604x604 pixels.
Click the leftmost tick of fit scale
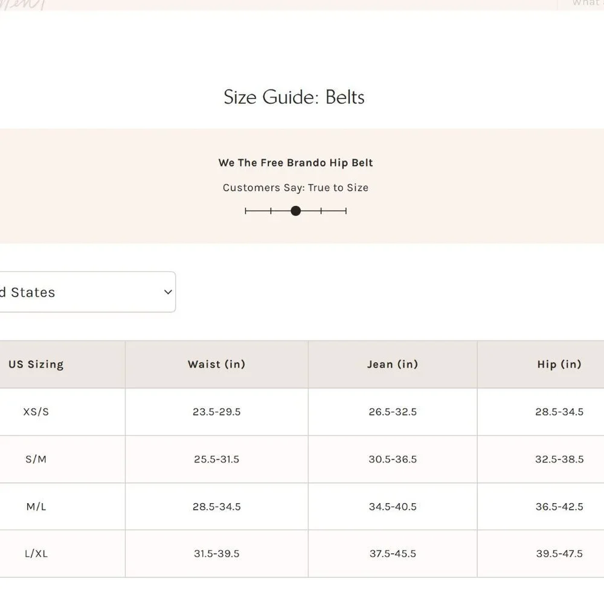(x=245, y=211)
